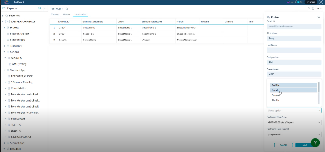
Task: Open the three-dot more options menu
Action: [x=317, y=8]
